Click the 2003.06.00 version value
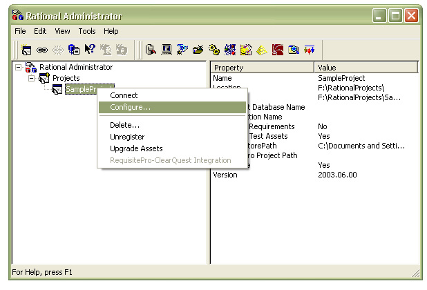Image resolution: width=427 pixels, height=290 pixels. click(x=337, y=175)
